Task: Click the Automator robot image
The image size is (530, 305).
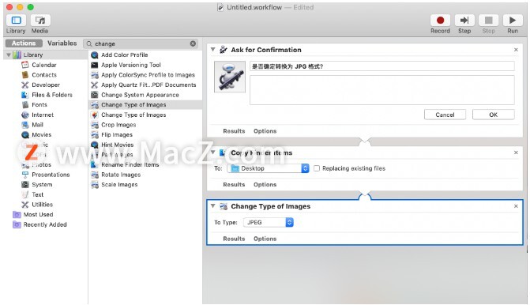Action: coord(230,77)
